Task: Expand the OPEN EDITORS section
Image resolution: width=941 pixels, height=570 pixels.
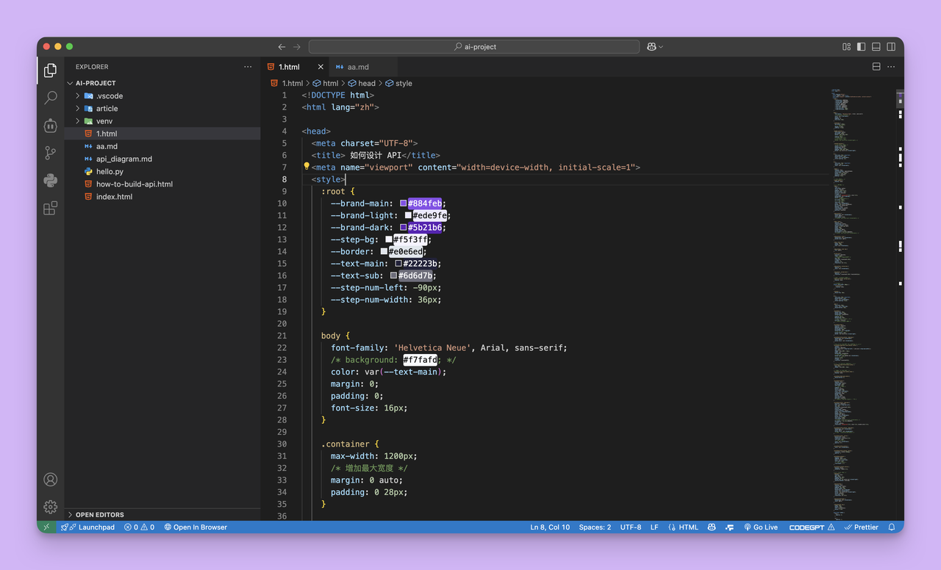Action: click(163, 515)
